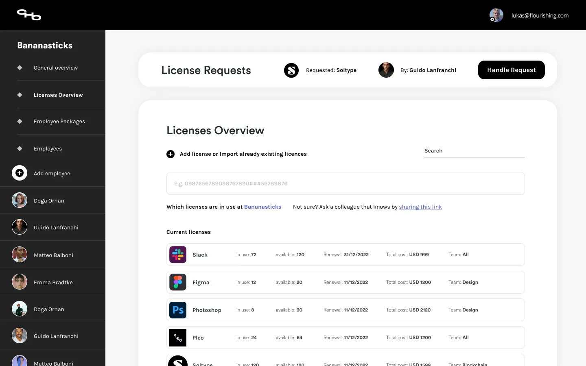Click Add license or Import existing licences
This screenshot has height=366, width=586.
tap(243, 154)
